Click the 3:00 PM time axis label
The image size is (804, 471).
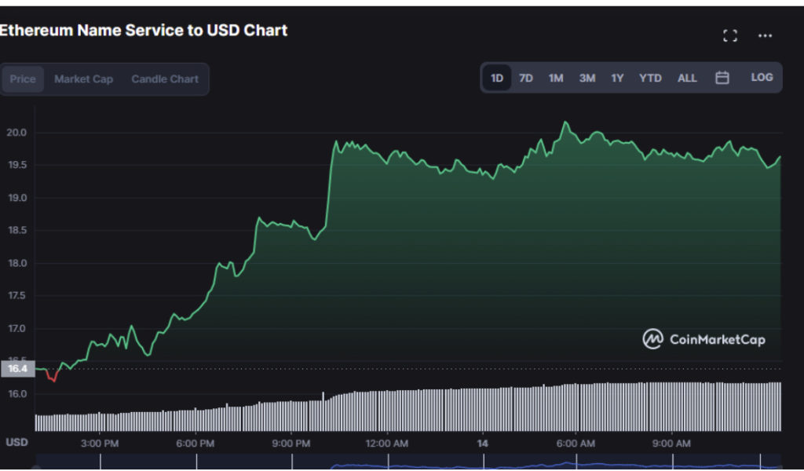click(100, 444)
